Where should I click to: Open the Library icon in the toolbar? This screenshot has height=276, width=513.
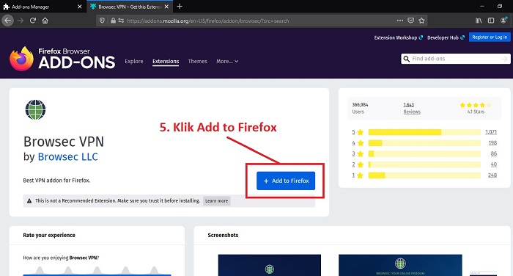479,21
